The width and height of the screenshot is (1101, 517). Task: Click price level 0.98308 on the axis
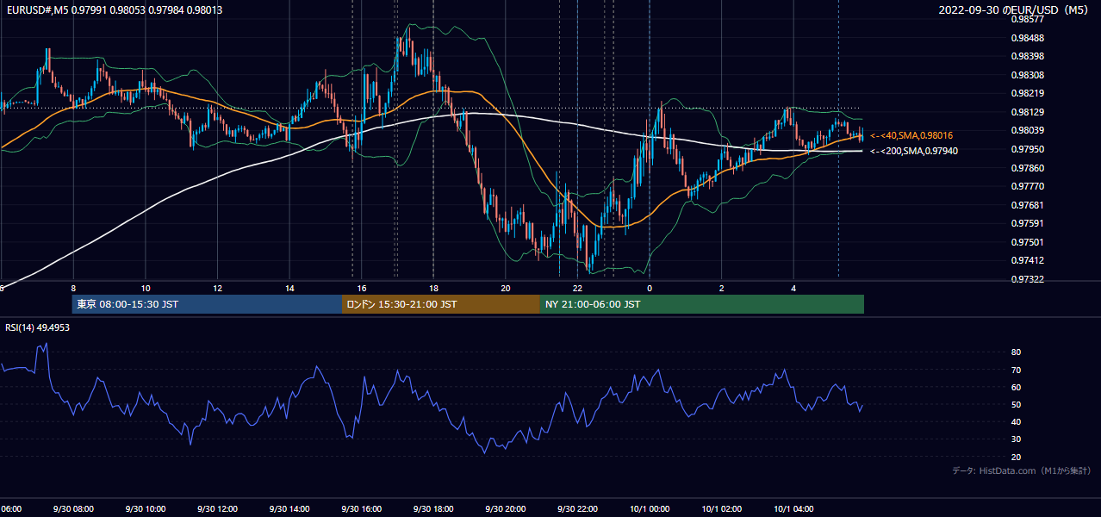[1028, 75]
